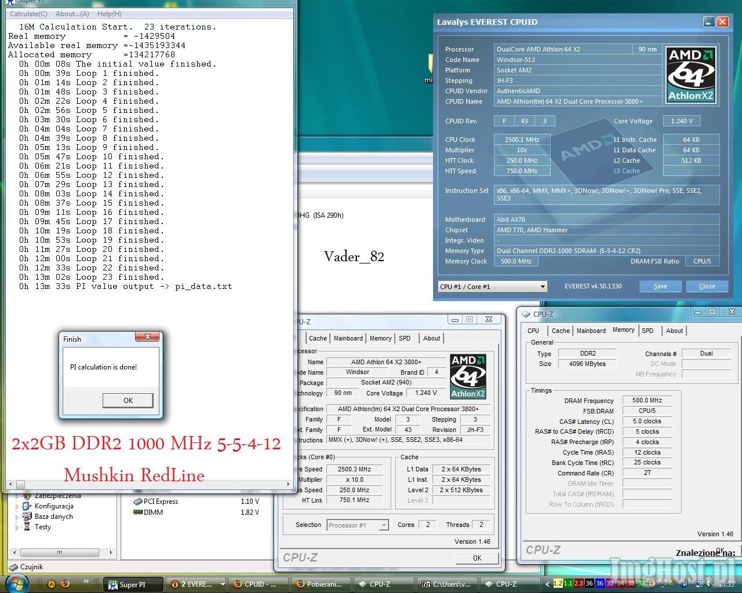Open Memory tab in CPU-Z processor window

380,338
